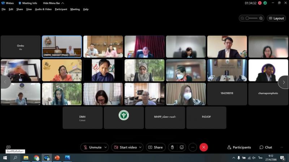Screen dimensions: 289x162
Task: Open the File menu
Action: tap(4, 9)
